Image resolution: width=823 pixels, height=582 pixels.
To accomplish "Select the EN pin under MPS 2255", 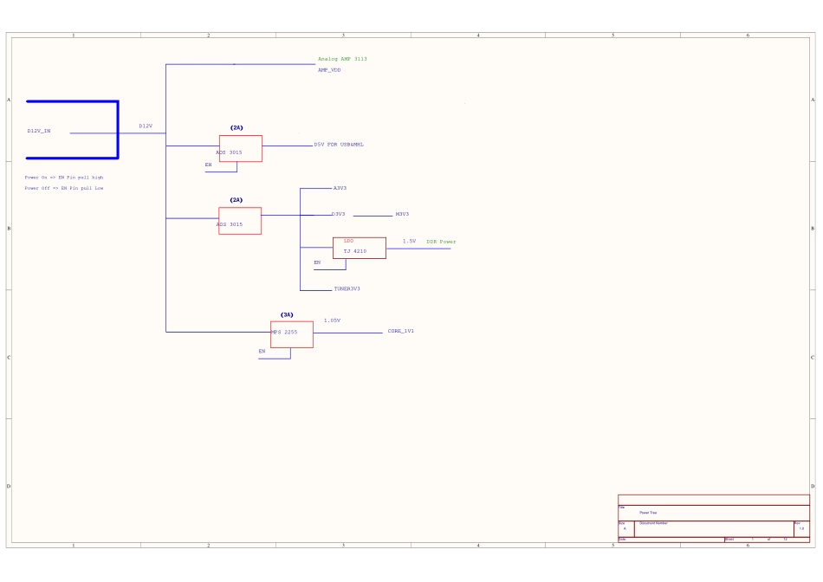I will pos(262,352).
